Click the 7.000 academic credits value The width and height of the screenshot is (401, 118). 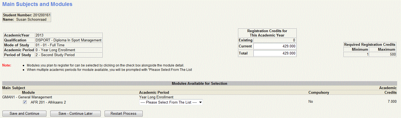point(391,102)
